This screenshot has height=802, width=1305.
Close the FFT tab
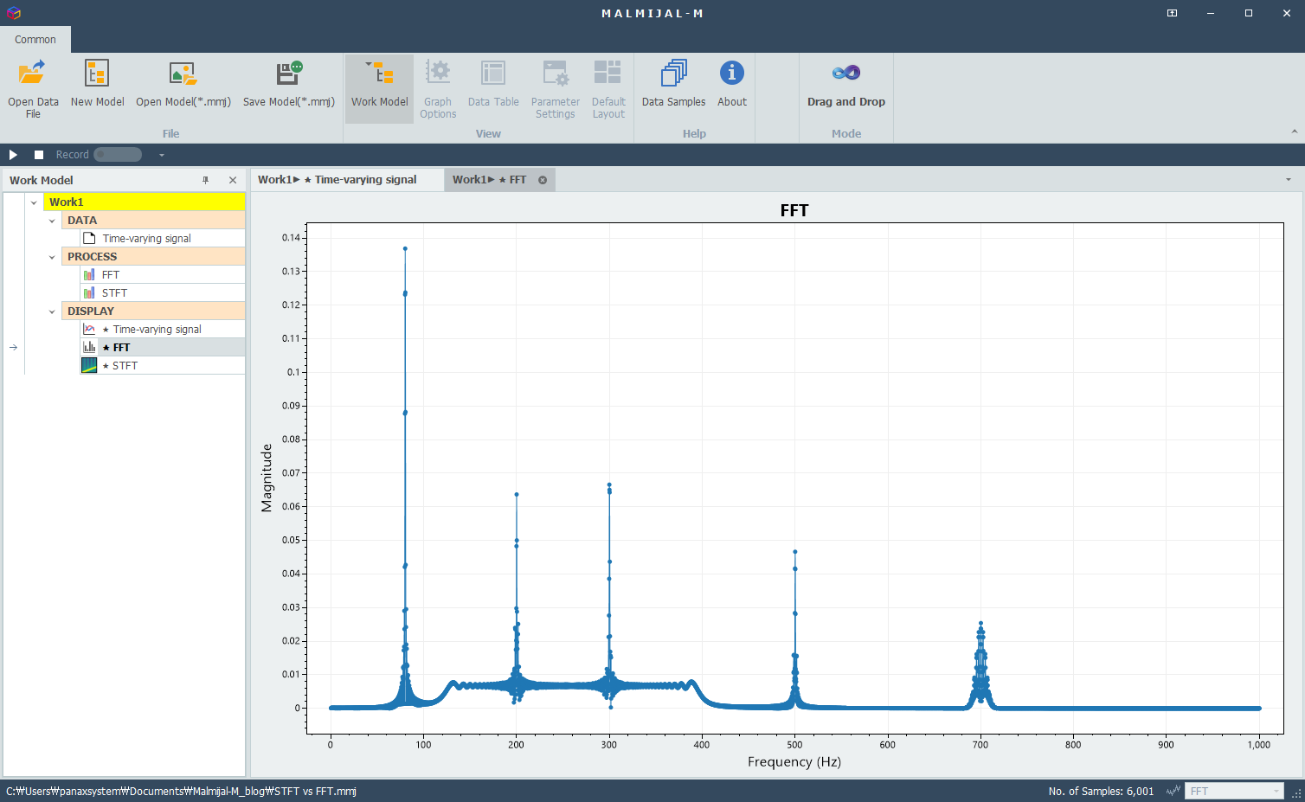[543, 180]
